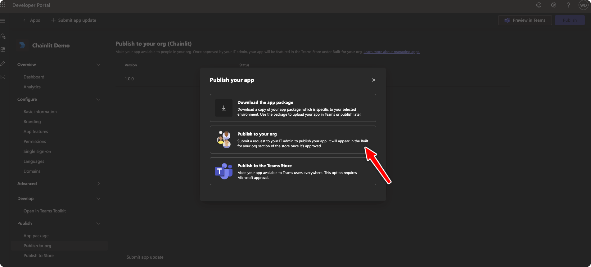Click the Version column header
The image size is (591, 267).
pos(131,65)
